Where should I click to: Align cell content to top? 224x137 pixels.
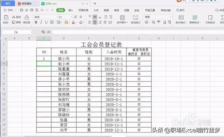click(90, 17)
